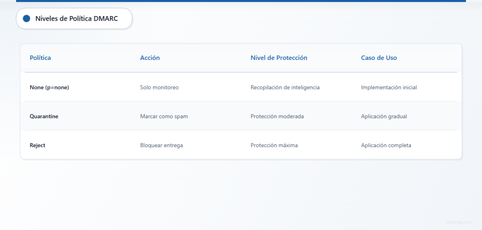Click the Reject policy cell

[38, 145]
